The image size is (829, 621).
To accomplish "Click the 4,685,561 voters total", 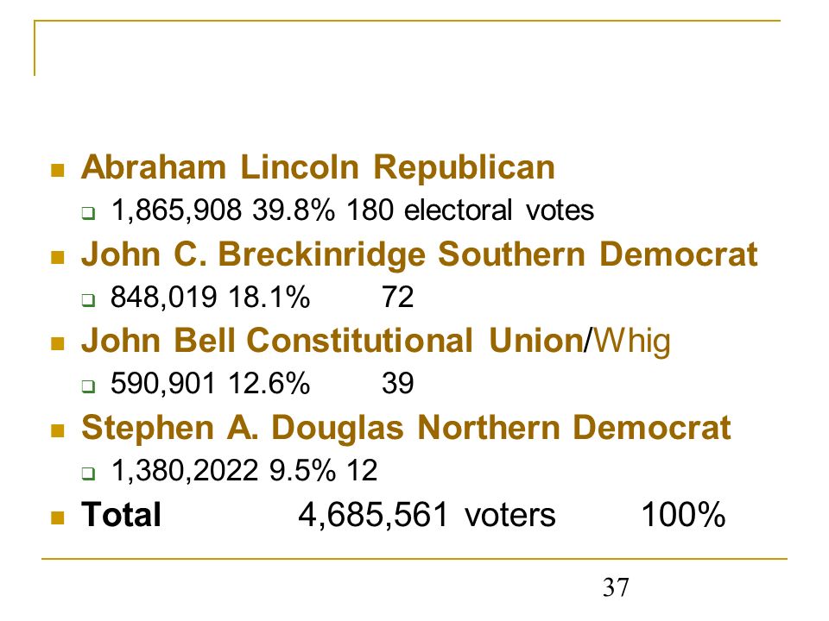I will (x=427, y=515).
